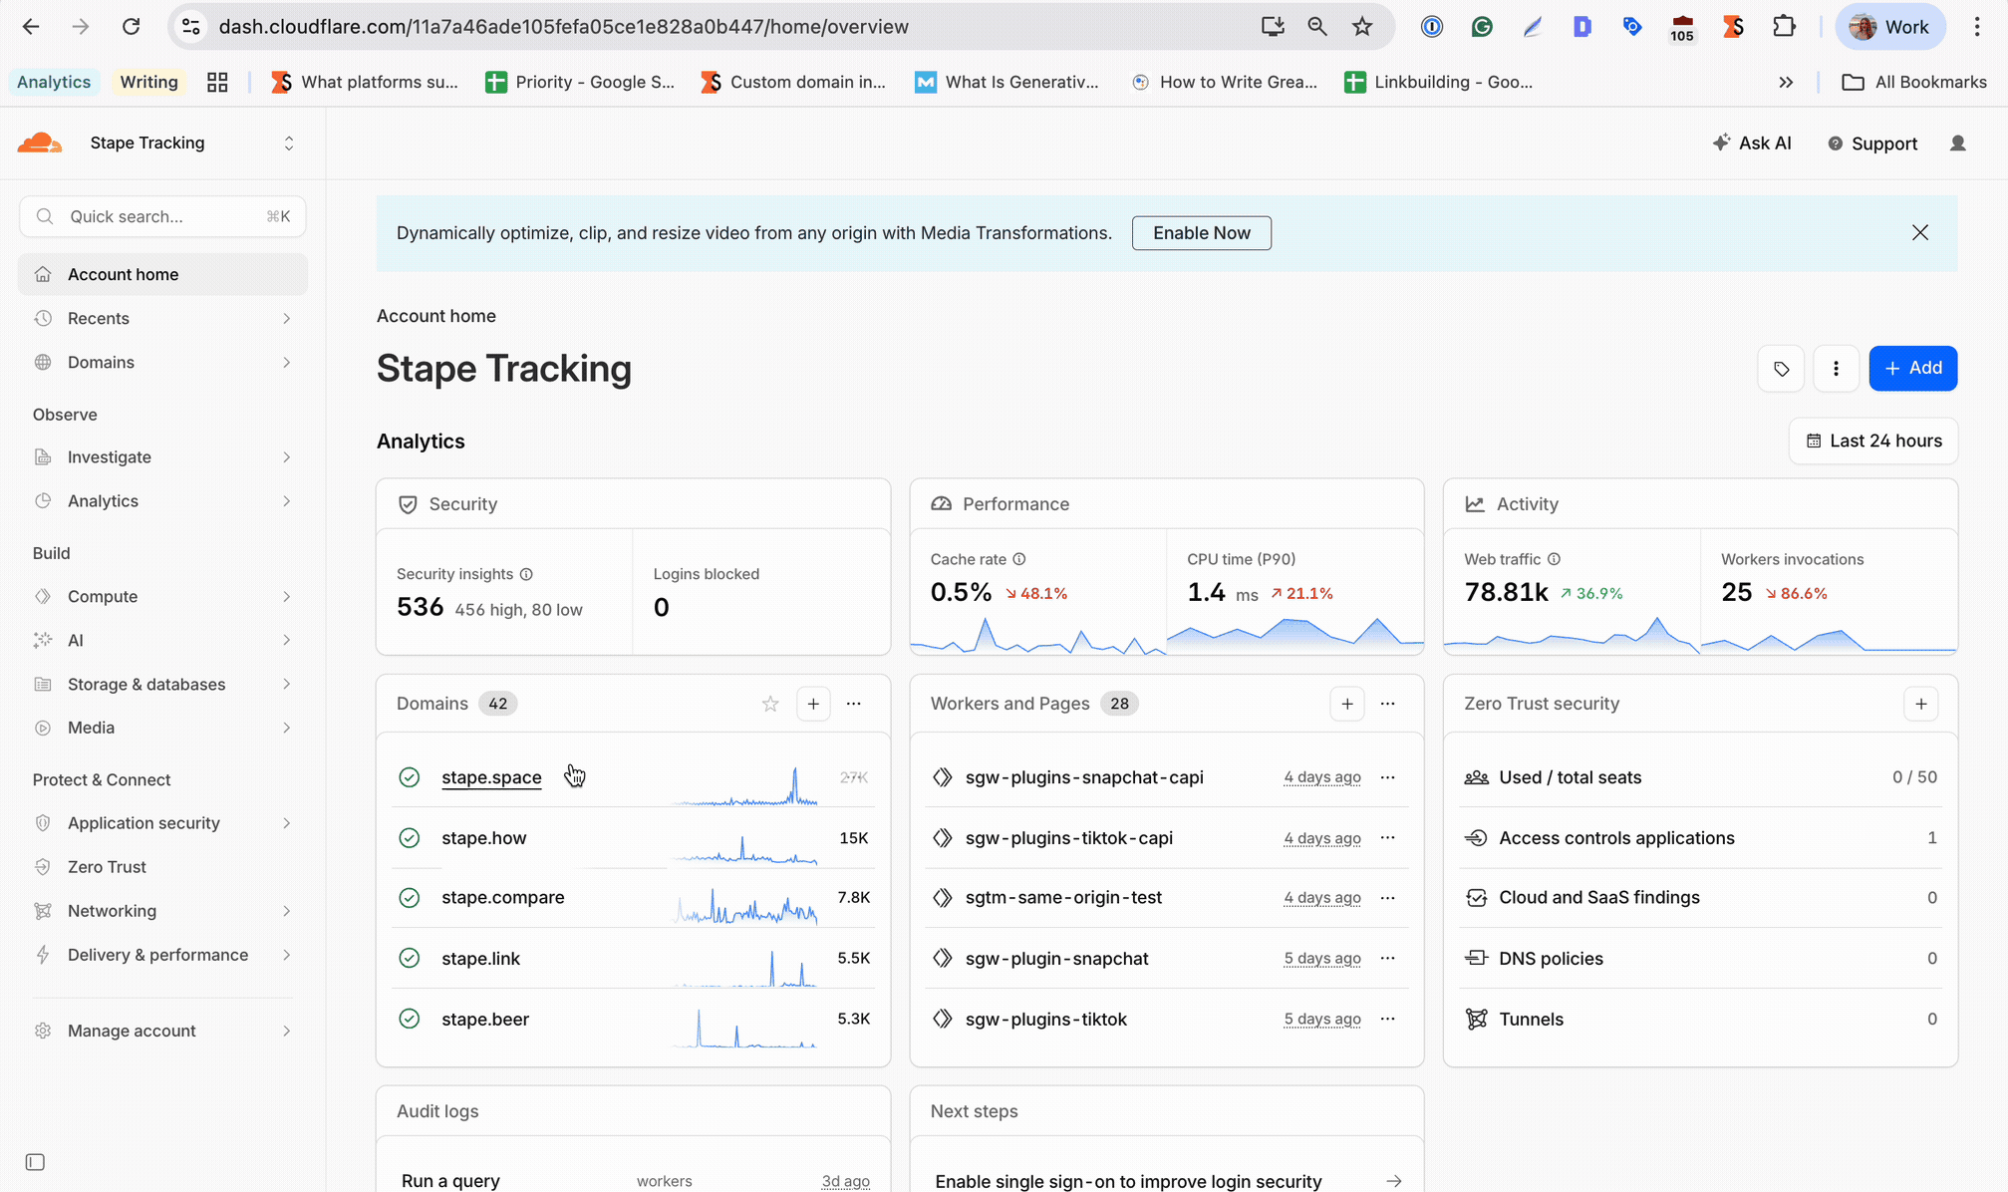Open the Work browser profile button

(1890, 27)
